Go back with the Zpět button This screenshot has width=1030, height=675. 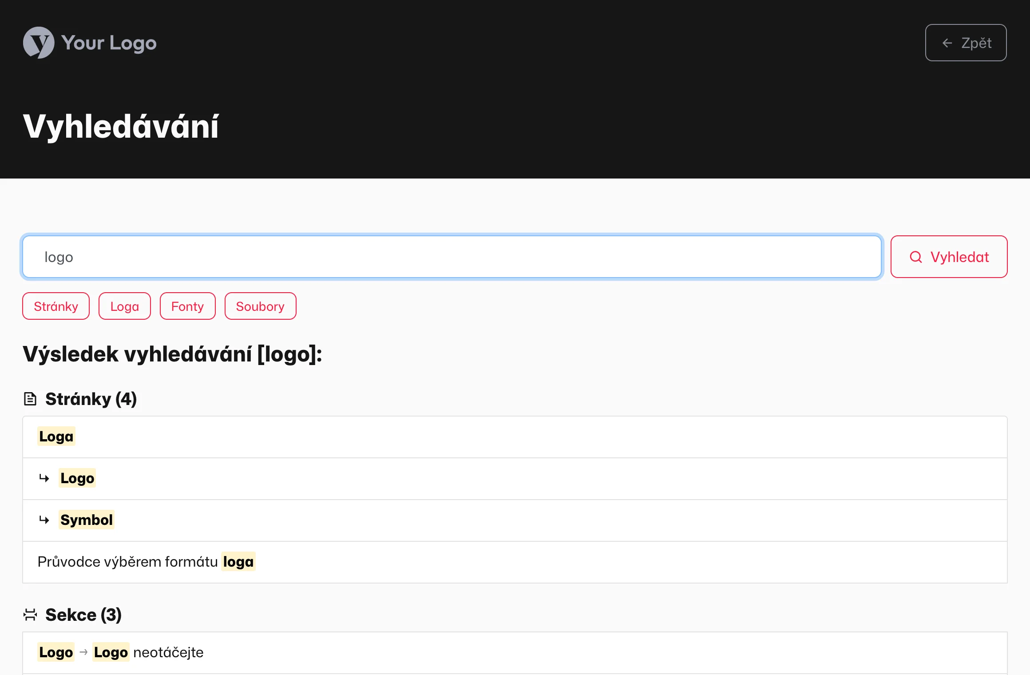click(x=966, y=43)
